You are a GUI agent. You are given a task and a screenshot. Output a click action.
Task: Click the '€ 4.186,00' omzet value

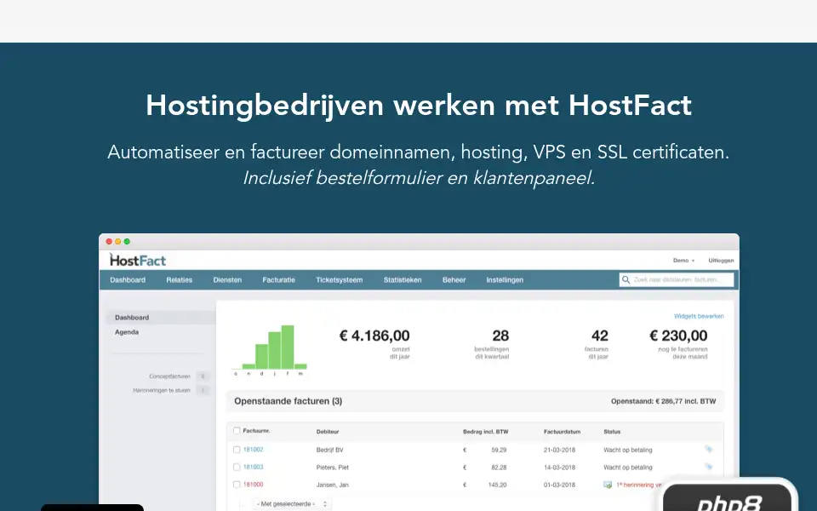[374, 336]
